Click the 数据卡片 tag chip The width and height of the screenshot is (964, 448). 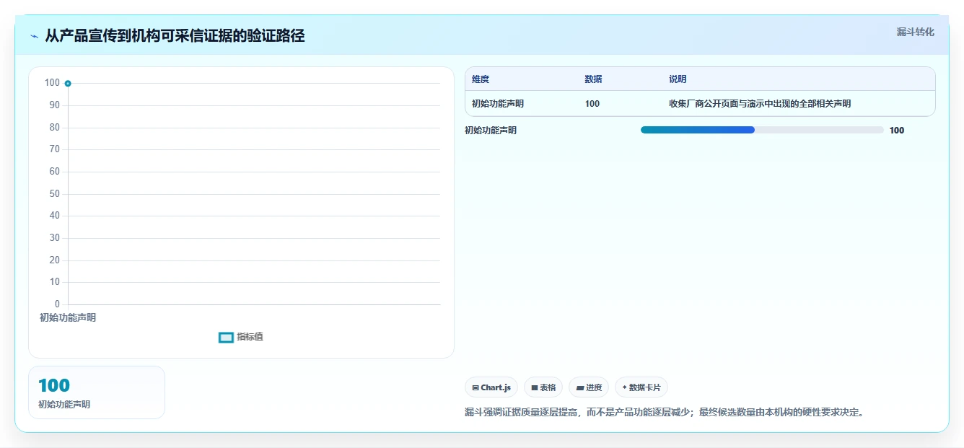[641, 387]
